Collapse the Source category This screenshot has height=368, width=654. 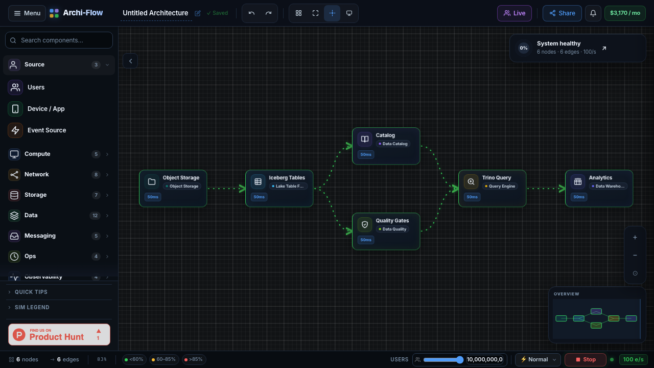(x=59, y=65)
